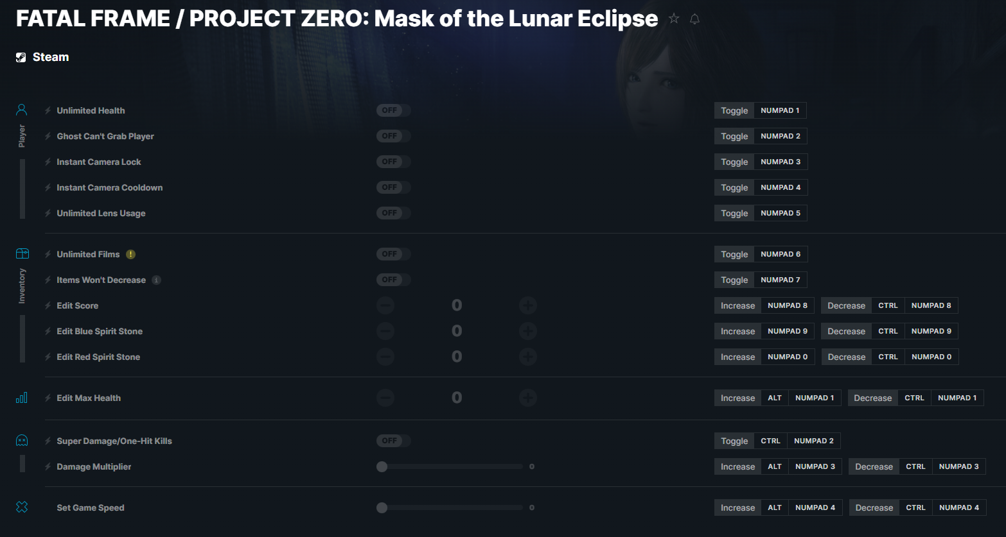This screenshot has height=537, width=1006.
Task: Click the notification bell icon
Action: tap(694, 19)
